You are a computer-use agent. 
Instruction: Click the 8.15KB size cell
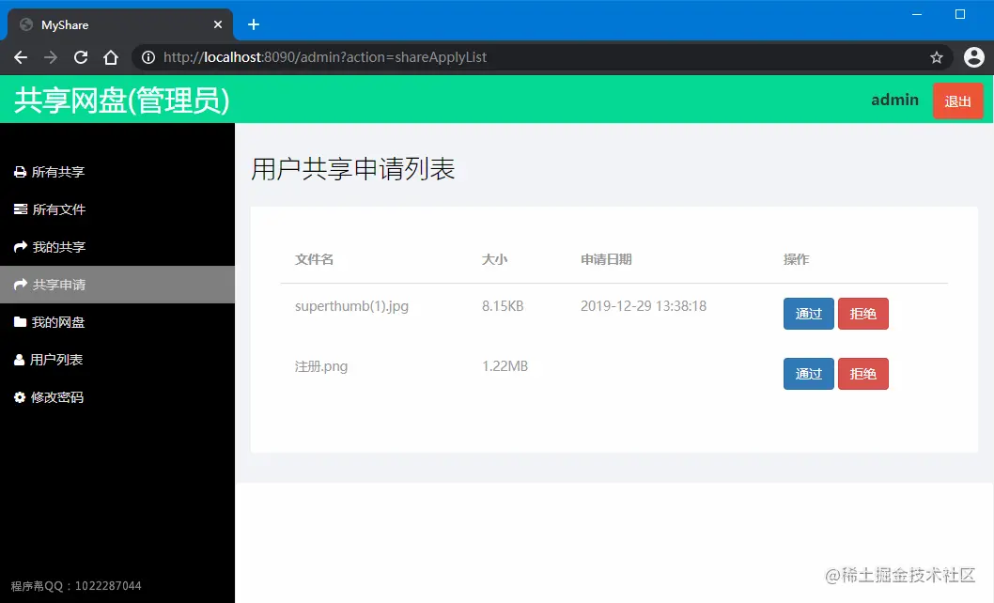(x=503, y=306)
